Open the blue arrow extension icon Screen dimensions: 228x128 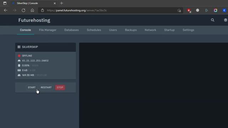point(224,10)
